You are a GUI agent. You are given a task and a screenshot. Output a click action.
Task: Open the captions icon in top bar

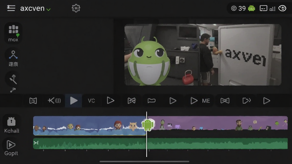263,8
